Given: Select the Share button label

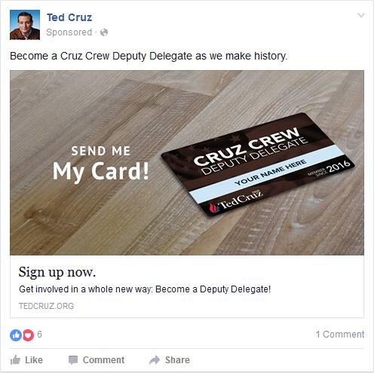Looking at the screenshot, I should click(x=177, y=360).
